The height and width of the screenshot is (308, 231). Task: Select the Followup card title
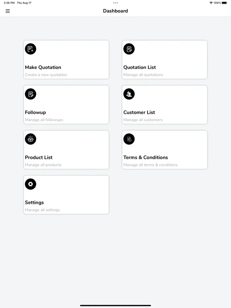[x=35, y=112]
